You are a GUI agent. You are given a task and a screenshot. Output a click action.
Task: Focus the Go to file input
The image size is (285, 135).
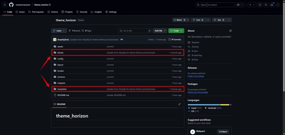coord(135,31)
